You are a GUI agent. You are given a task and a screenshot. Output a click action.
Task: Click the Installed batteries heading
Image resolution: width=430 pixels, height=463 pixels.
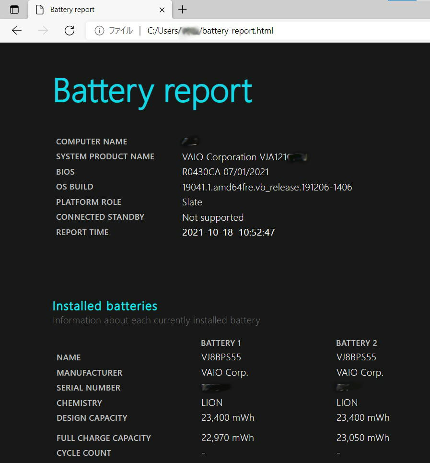coord(105,306)
